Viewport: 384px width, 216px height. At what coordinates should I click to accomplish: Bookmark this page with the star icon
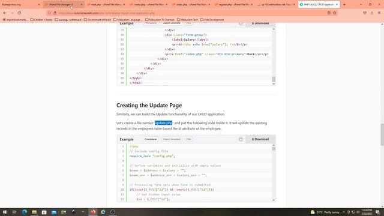point(335,13)
